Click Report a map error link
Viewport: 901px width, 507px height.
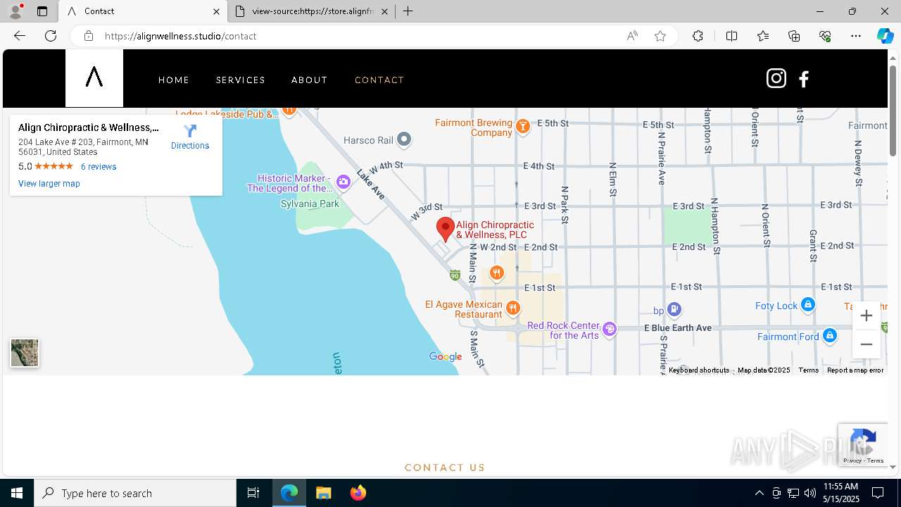tap(855, 370)
